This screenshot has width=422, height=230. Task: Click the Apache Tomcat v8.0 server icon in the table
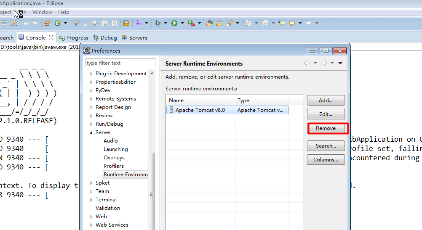171,110
